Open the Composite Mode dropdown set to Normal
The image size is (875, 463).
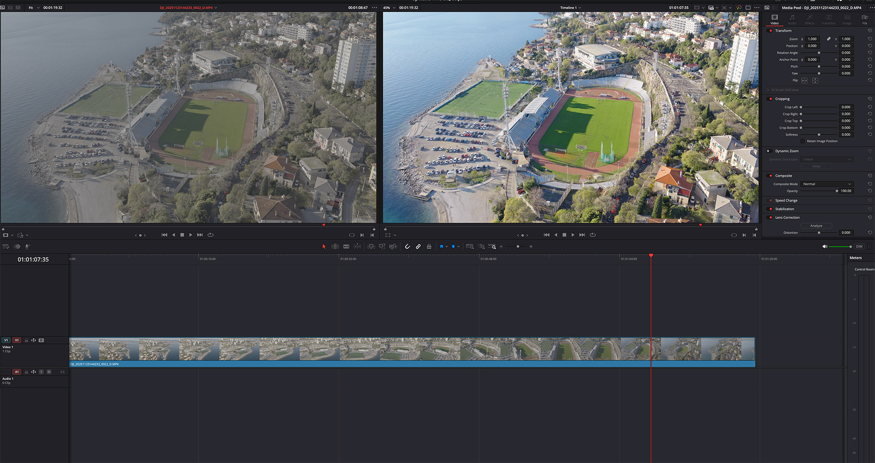[826, 184]
